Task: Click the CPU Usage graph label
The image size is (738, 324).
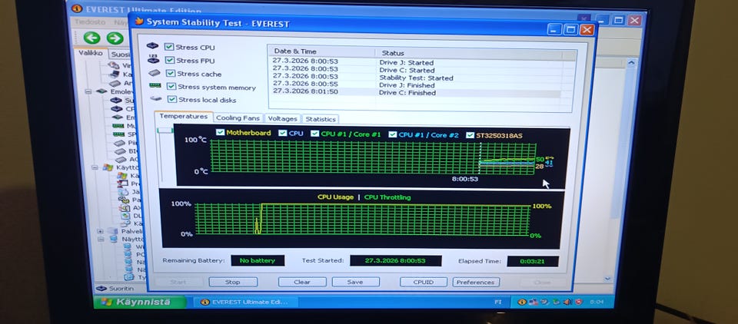Action: [335, 197]
